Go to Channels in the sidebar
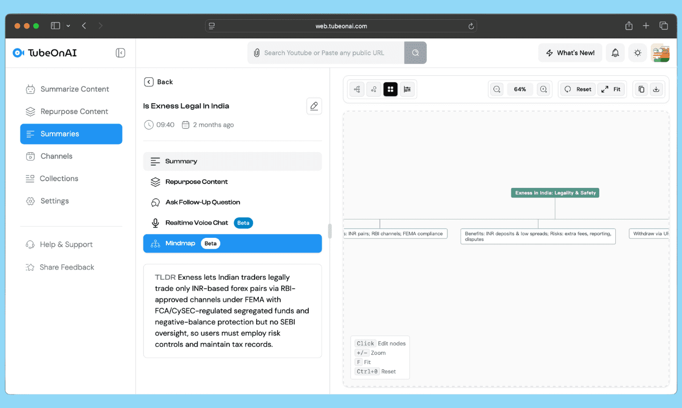Screen dimensions: 682x408 coord(56,156)
